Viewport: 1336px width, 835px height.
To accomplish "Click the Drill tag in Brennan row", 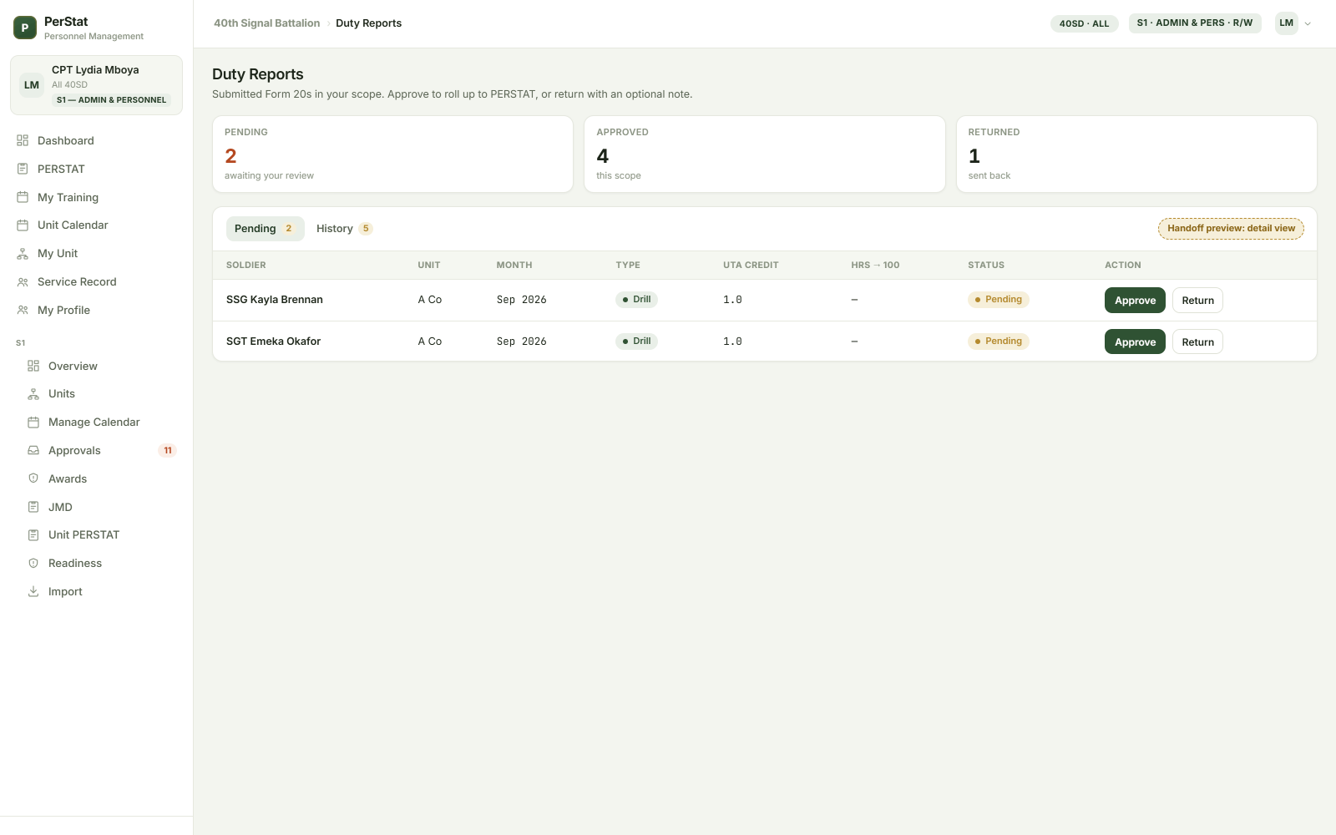I will [636, 300].
